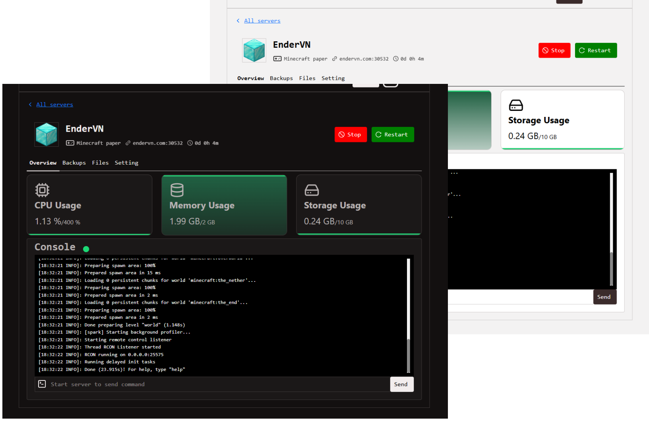The height and width of the screenshot is (421, 649).
Task: Click the CPU chip icon
Action: [42, 190]
